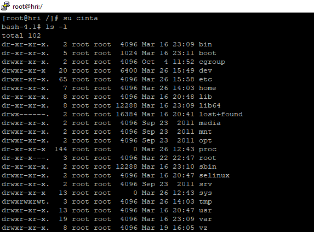Click link count 144 in proc row

(x=61, y=149)
